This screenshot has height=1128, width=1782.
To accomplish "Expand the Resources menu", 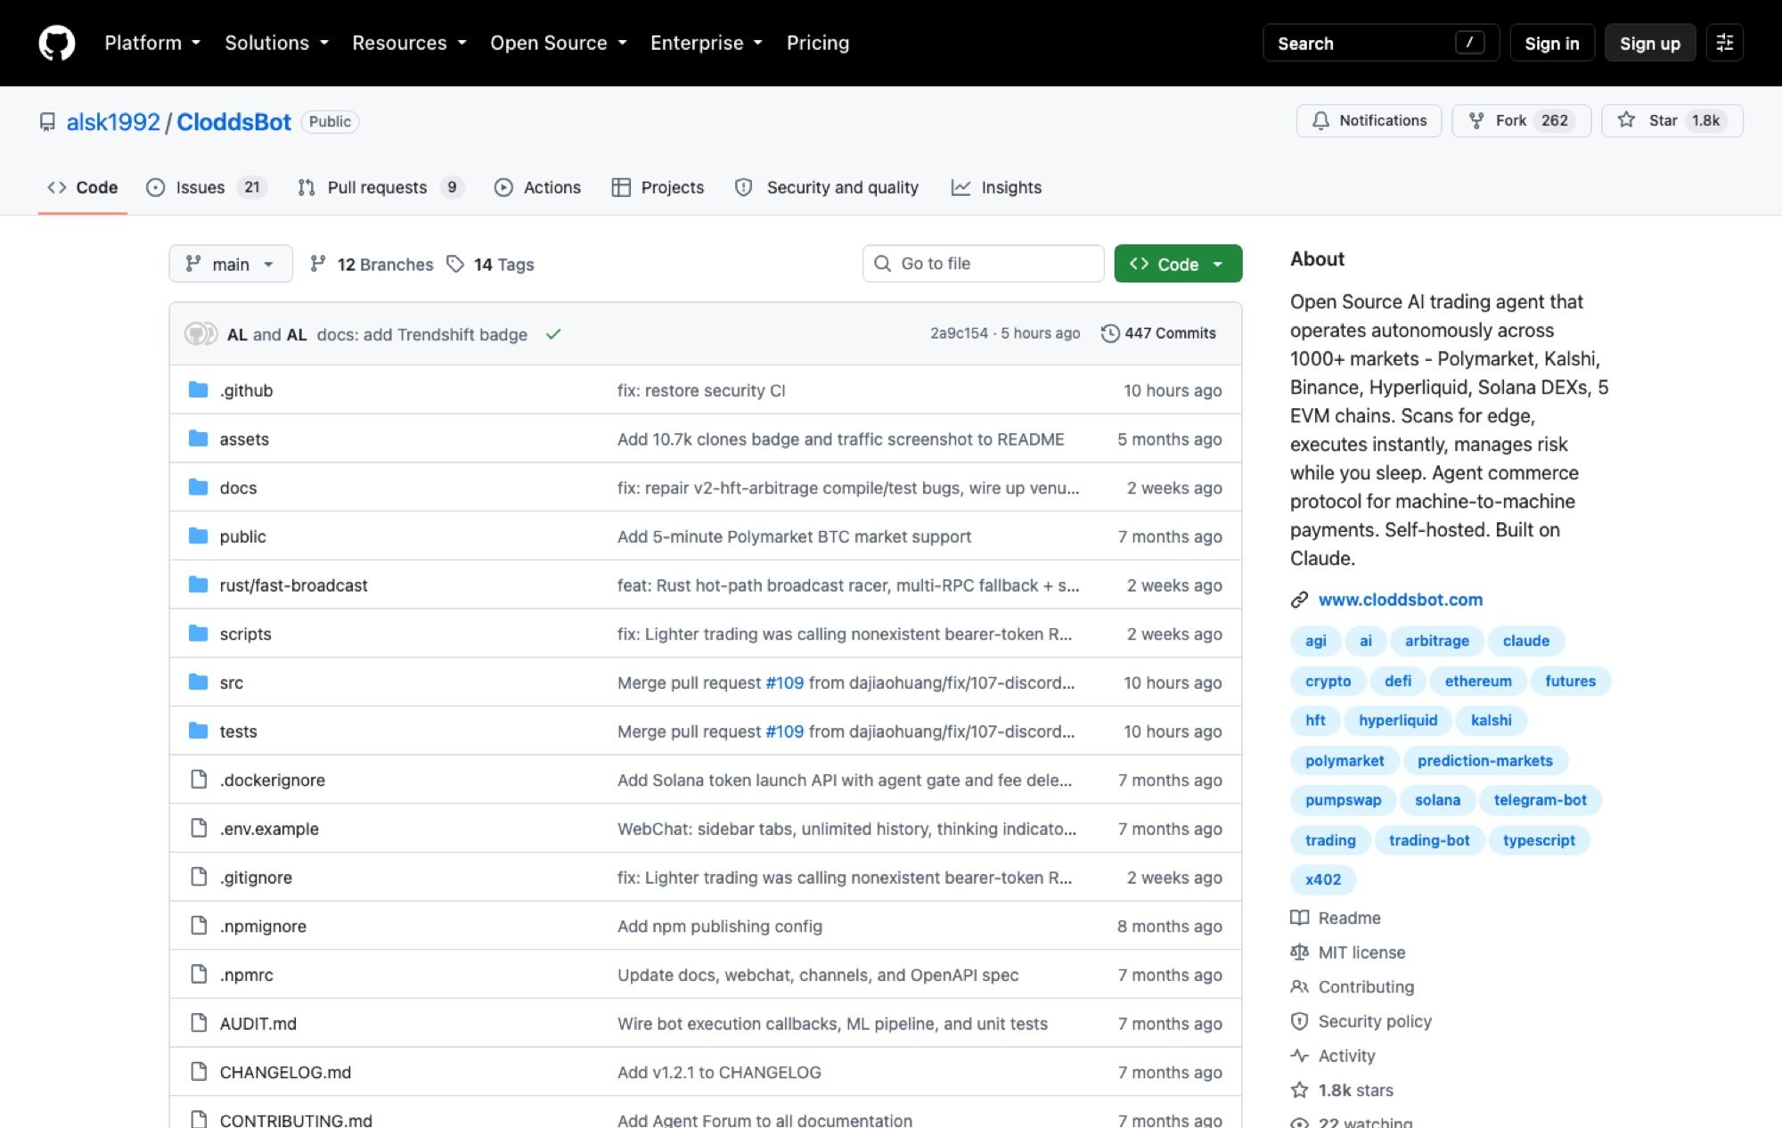I will (x=409, y=43).
